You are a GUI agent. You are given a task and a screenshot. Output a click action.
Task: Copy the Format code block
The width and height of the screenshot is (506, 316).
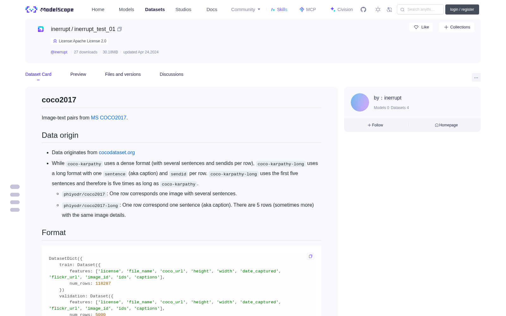tap(311, 256)
